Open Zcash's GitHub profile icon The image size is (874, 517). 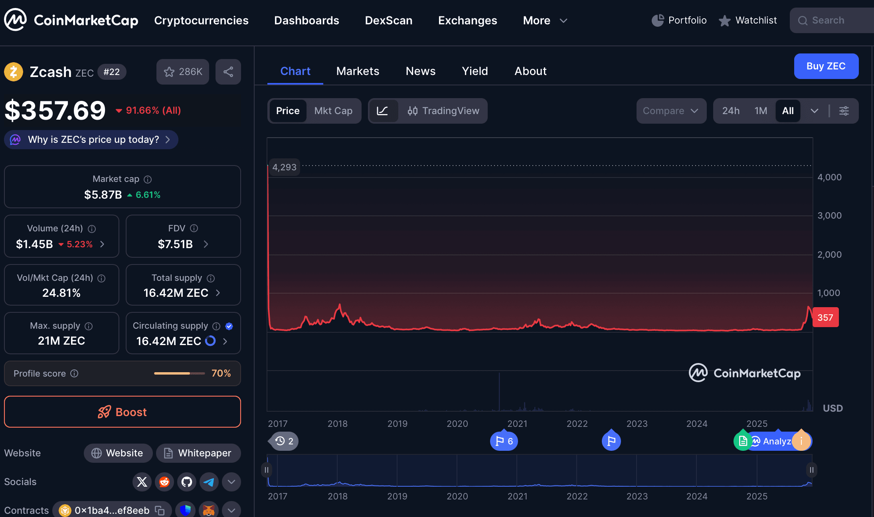click(186, 482)
